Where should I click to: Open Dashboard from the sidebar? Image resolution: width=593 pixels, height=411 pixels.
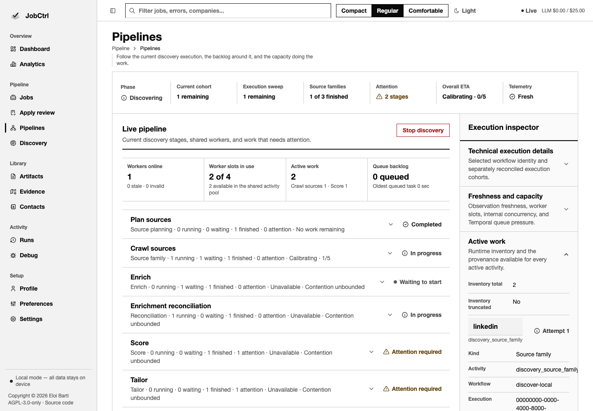coord(35,49)
